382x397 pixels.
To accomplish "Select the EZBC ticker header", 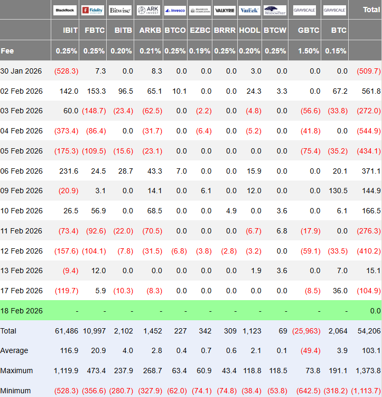I will point(200,30).
